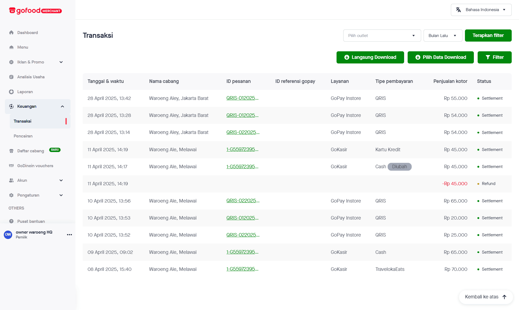This screenshot has width=519, height=310.
Task: Open the Bahasa Indonesia language dropdown
Action: 481,10
